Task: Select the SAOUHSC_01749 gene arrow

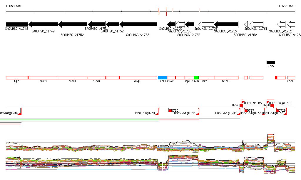Action: click(x=43, y=24)
